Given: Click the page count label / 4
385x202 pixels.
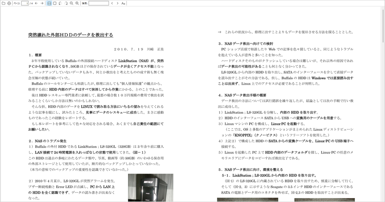Looking at the screenshot, I should pyautogui.click(x=31, y=3).
